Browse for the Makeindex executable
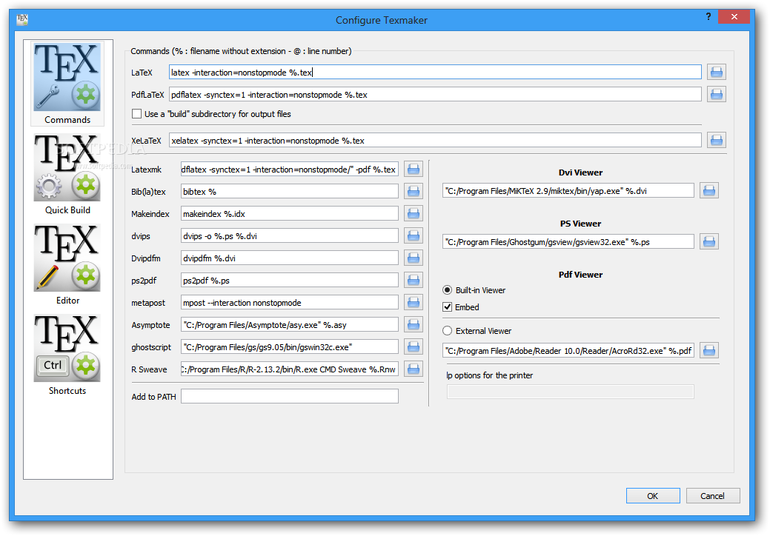The height and width of the screenshot is (536, 770). tap(414, 213)
